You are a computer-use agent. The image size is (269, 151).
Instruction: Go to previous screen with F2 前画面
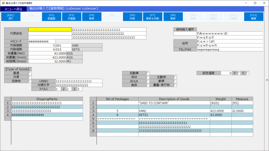coord(51,17)
